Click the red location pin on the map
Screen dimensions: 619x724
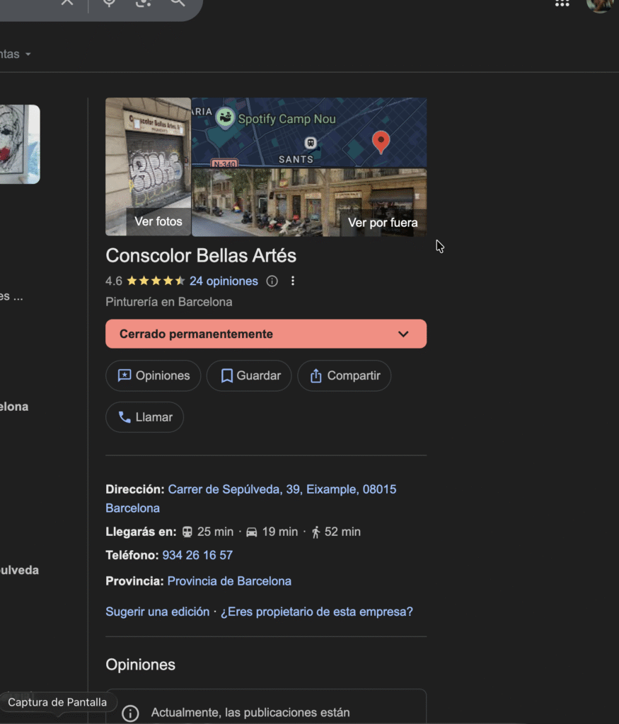[x=381, y=141]
